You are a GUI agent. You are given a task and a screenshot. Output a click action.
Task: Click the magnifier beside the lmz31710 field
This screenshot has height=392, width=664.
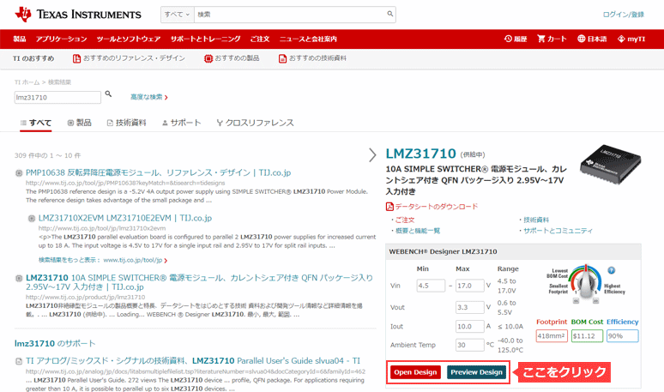[x=108, y=94]
